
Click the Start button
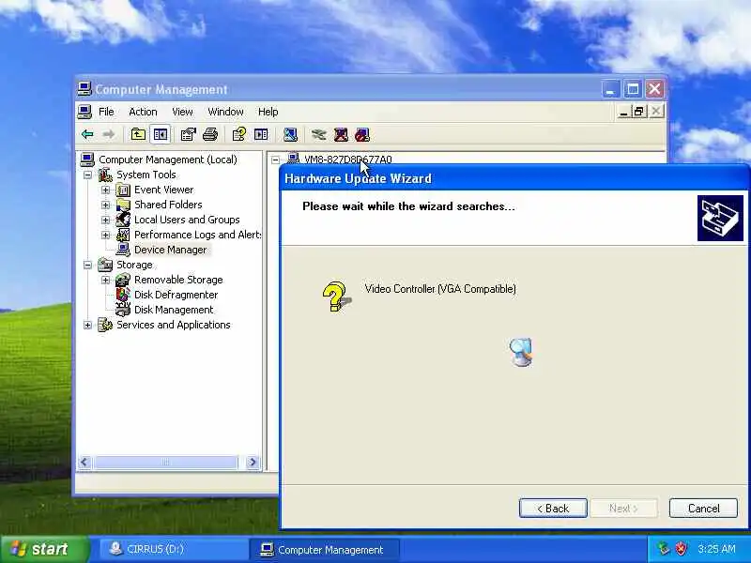[x=44, y=549]
